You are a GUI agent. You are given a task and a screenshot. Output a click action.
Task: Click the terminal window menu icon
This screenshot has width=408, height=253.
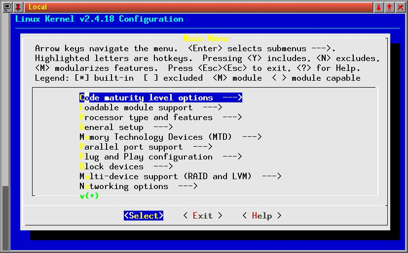click(7, 7)
